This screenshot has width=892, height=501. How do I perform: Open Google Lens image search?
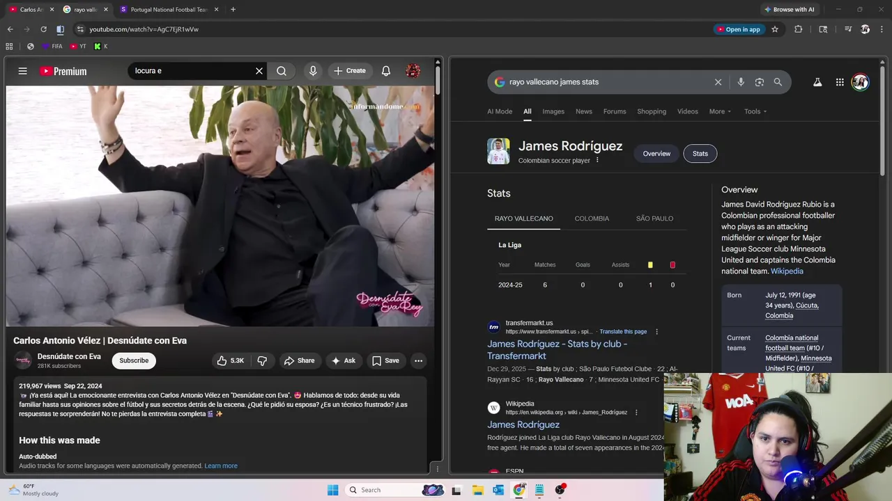pos(760,82)
